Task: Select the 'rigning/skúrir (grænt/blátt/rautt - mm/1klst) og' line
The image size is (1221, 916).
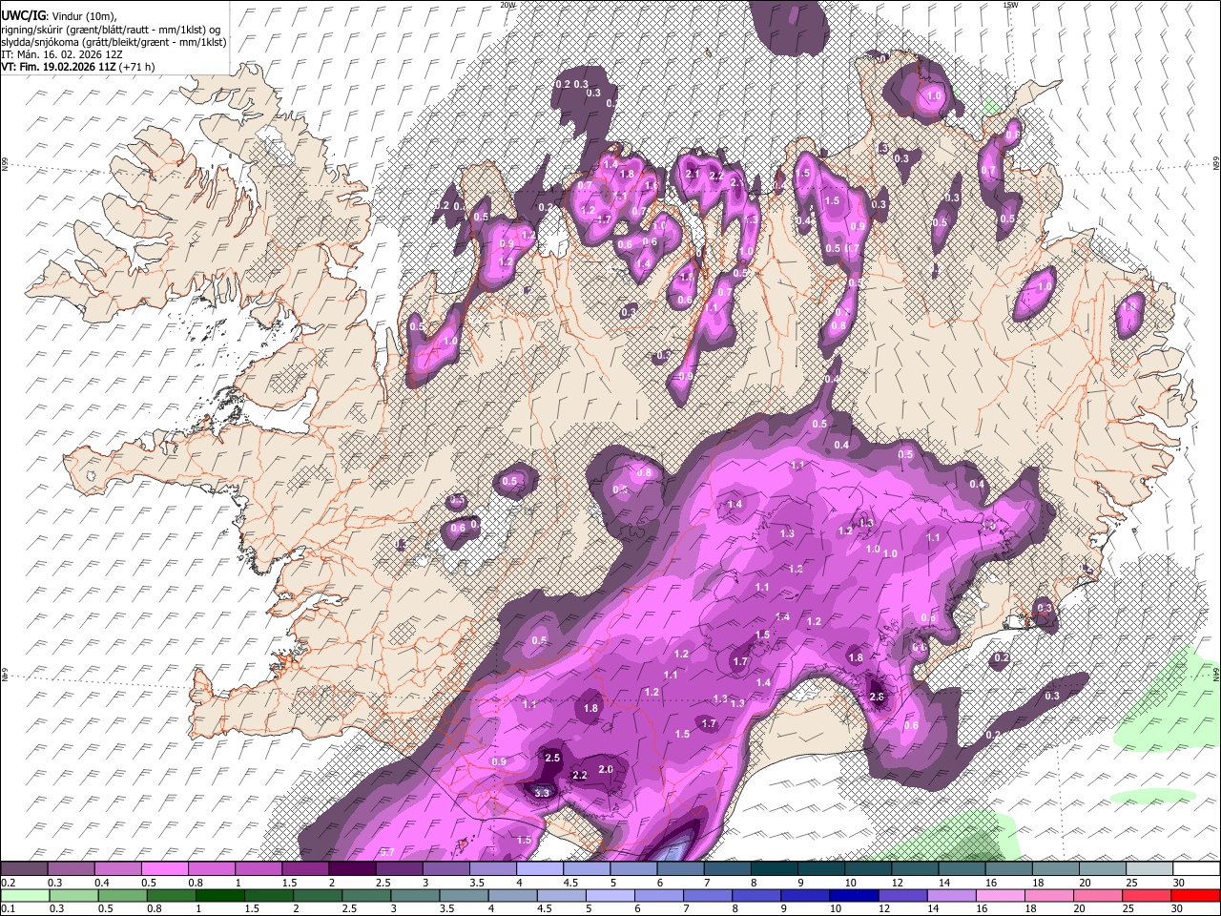Action: tap(111, 30)
